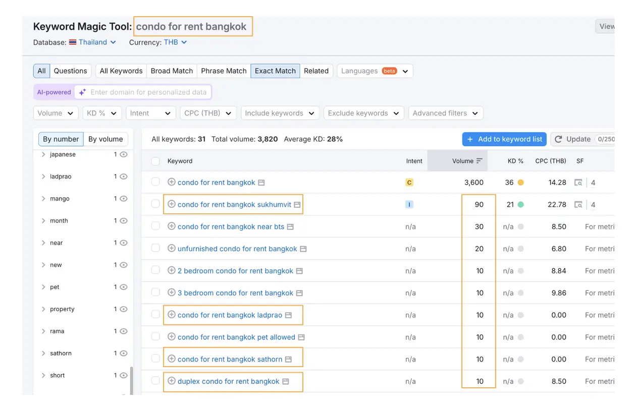636x409 pixels.
Task: Open SERP view icon for 'condo for rent bangkok ladprao'
Action: pos(288,315)
